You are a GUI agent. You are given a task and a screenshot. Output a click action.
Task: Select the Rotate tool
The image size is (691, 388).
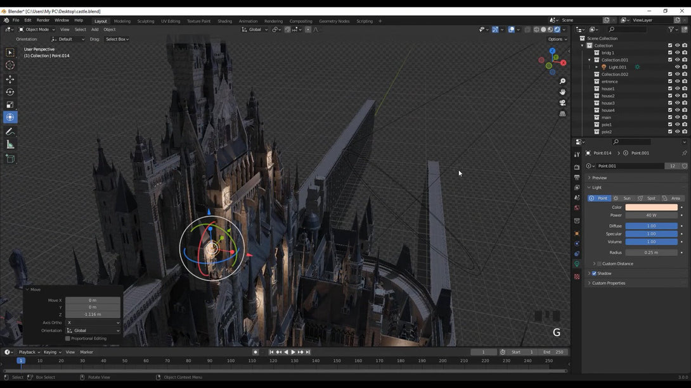coord(10,92)
